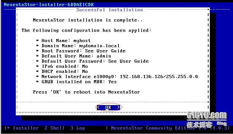
Task: Select Default User Password: See User Guide line
Action: tap(92, 61)
